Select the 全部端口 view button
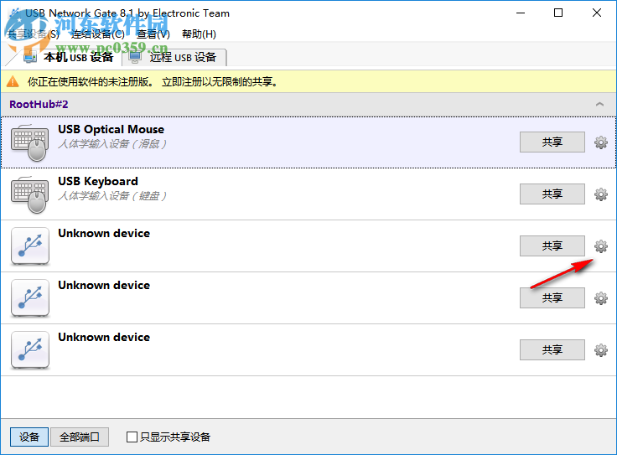The image size is (617, 455). pos(80,437)
